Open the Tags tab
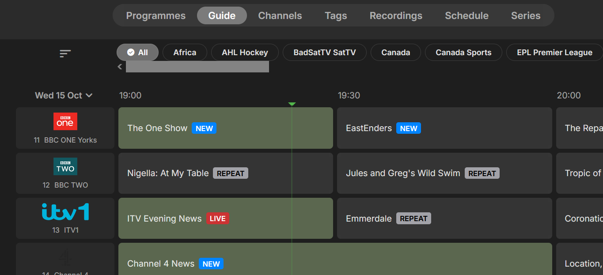This screenshot has height=275, width=603. pyautogui.click(x=336, y=15)
